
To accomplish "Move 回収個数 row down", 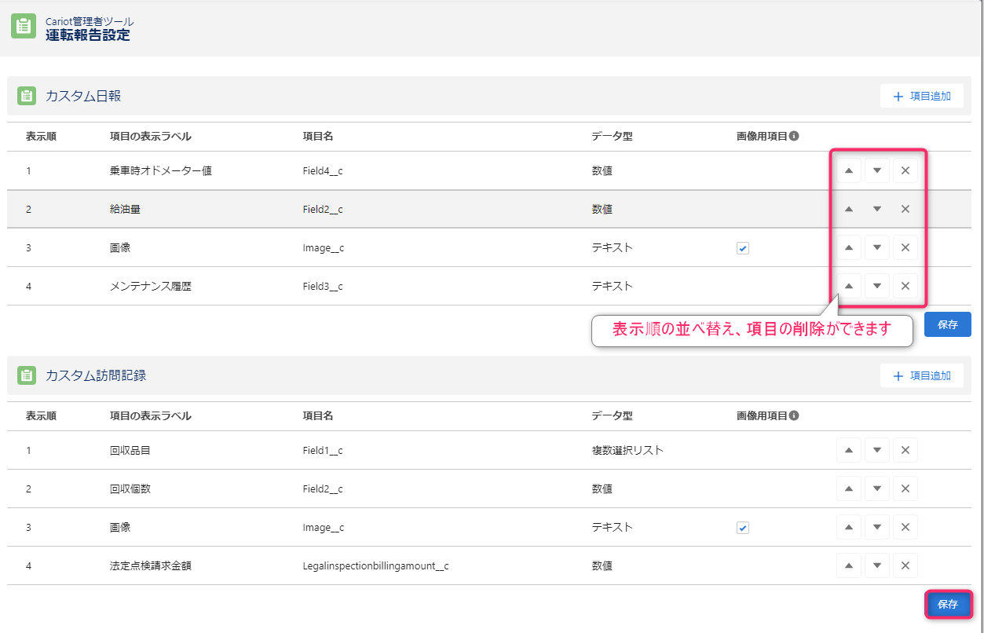I will click(876, 488).
